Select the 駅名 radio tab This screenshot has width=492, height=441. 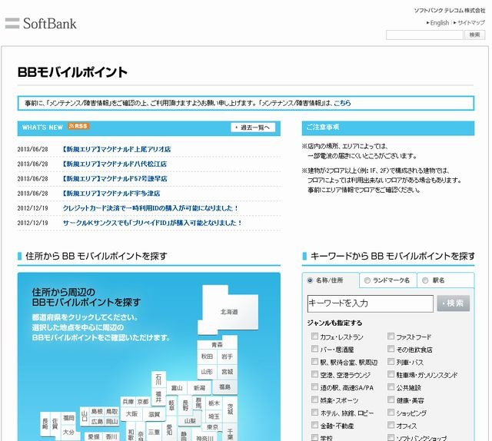tap(425, 280)
